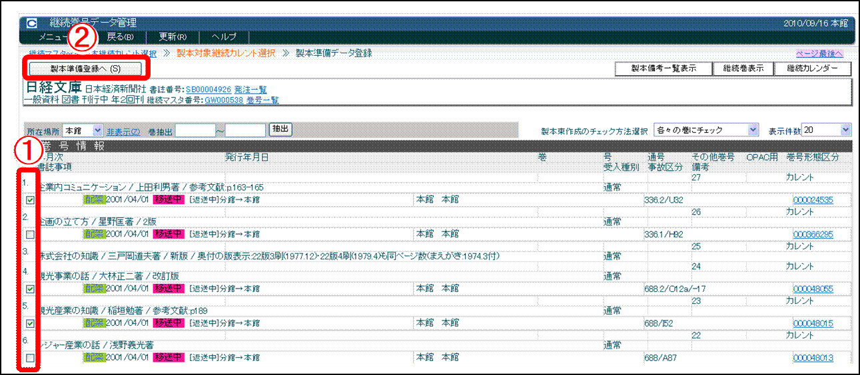Follow the ページ最後へ link

click(x=820, y=53)
